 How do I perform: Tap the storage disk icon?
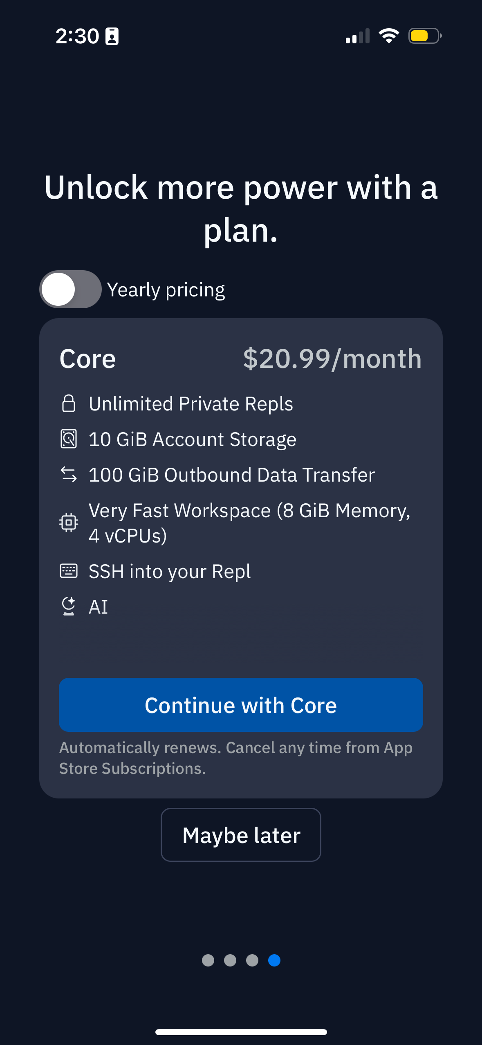(69, 439)
